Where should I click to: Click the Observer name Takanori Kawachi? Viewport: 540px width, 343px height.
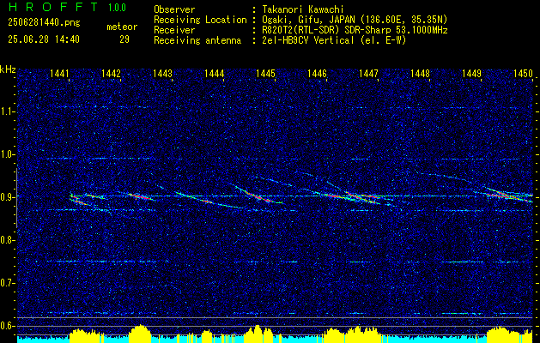302,9
